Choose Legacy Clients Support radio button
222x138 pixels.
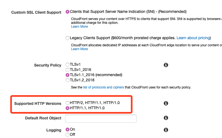pos(68,38)
